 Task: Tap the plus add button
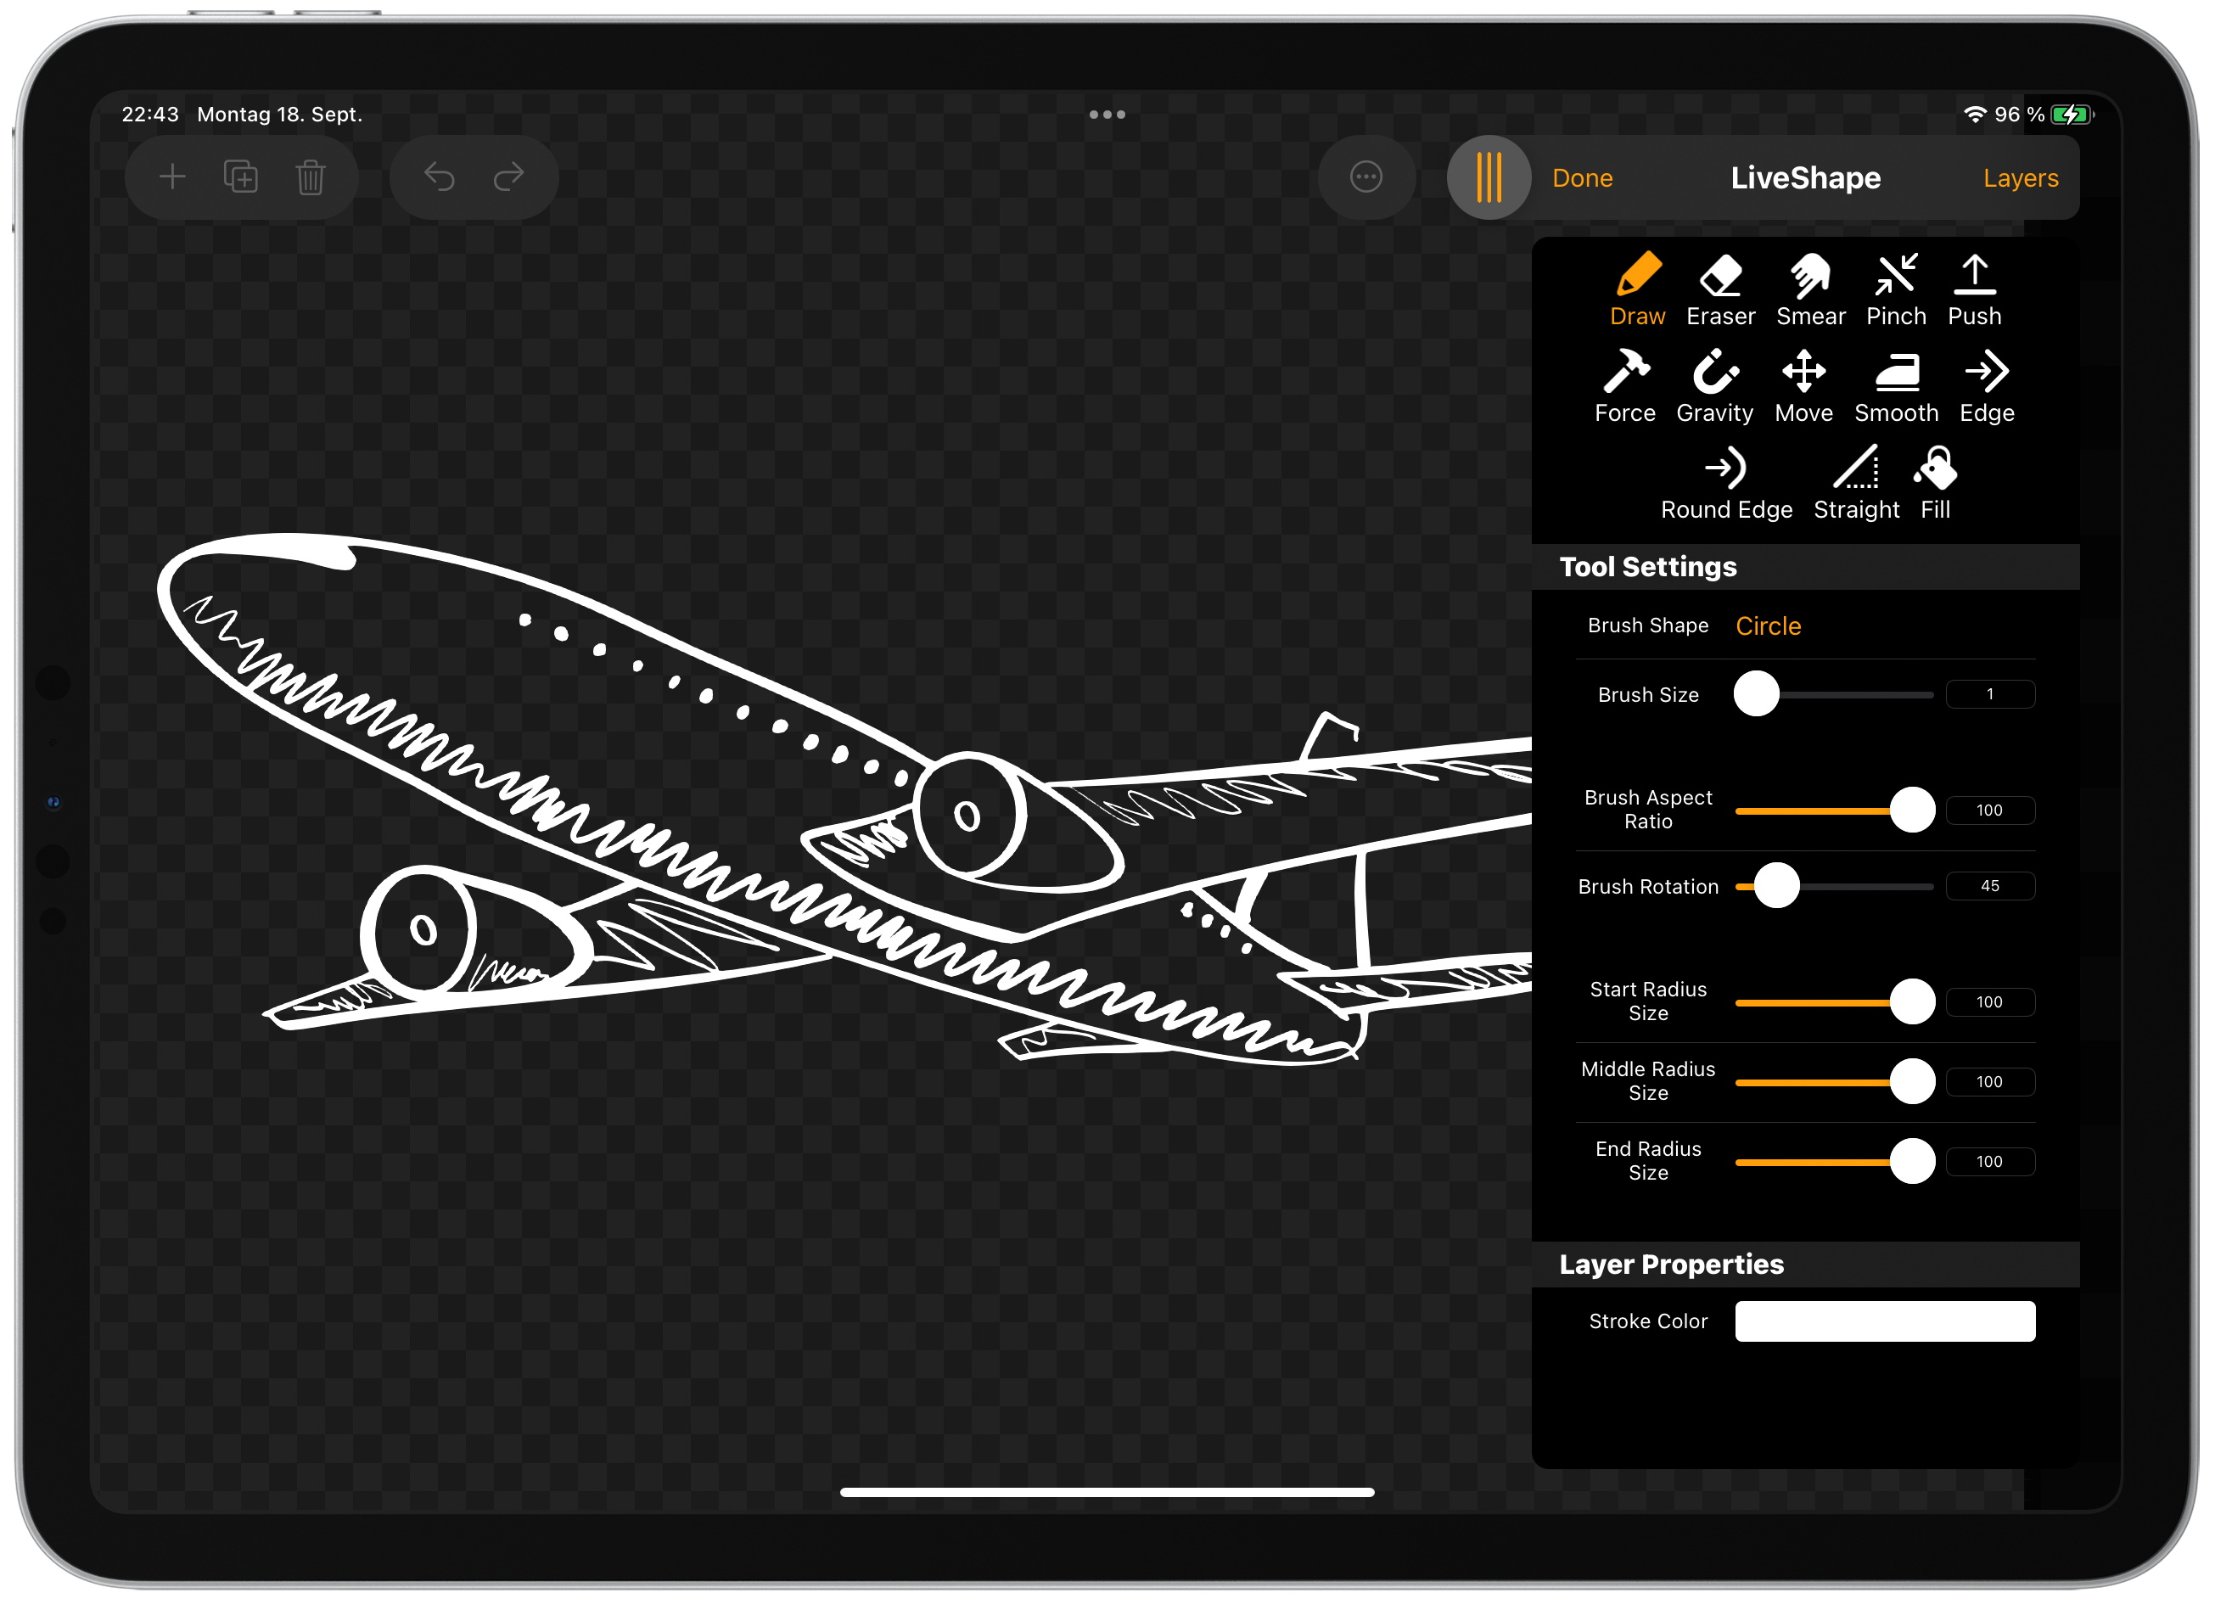[172, 177]
